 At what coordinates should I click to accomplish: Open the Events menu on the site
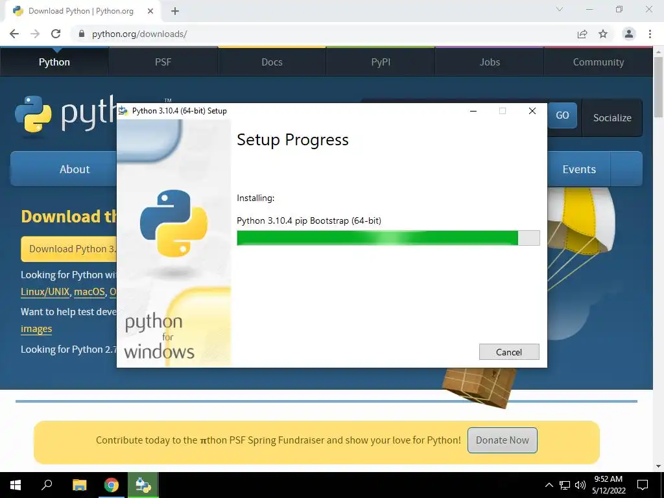(x=579, y=169)
